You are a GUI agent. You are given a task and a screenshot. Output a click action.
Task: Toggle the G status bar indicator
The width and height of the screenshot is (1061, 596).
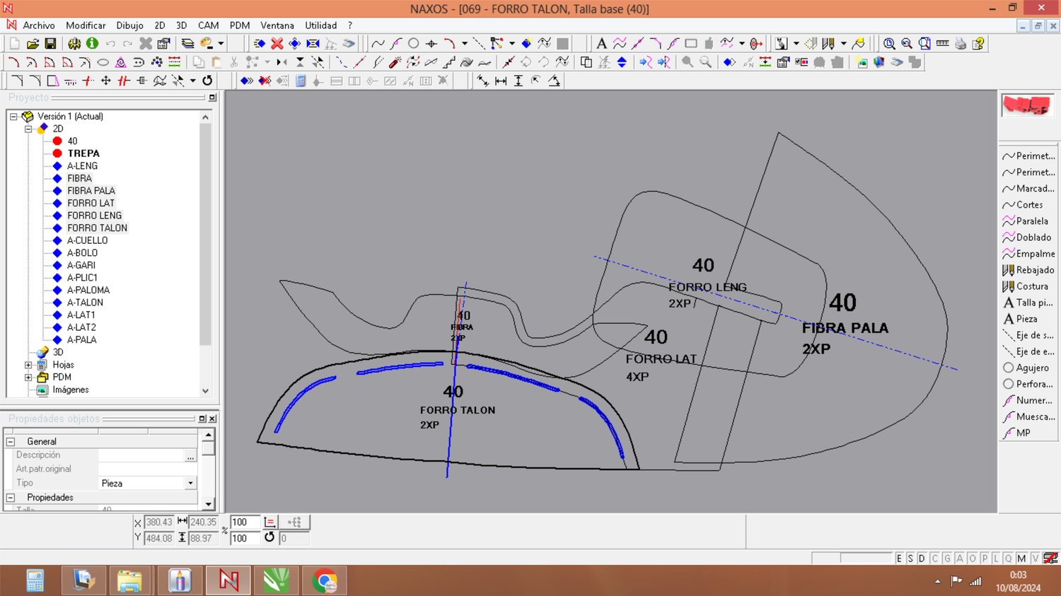click(947, 559)
